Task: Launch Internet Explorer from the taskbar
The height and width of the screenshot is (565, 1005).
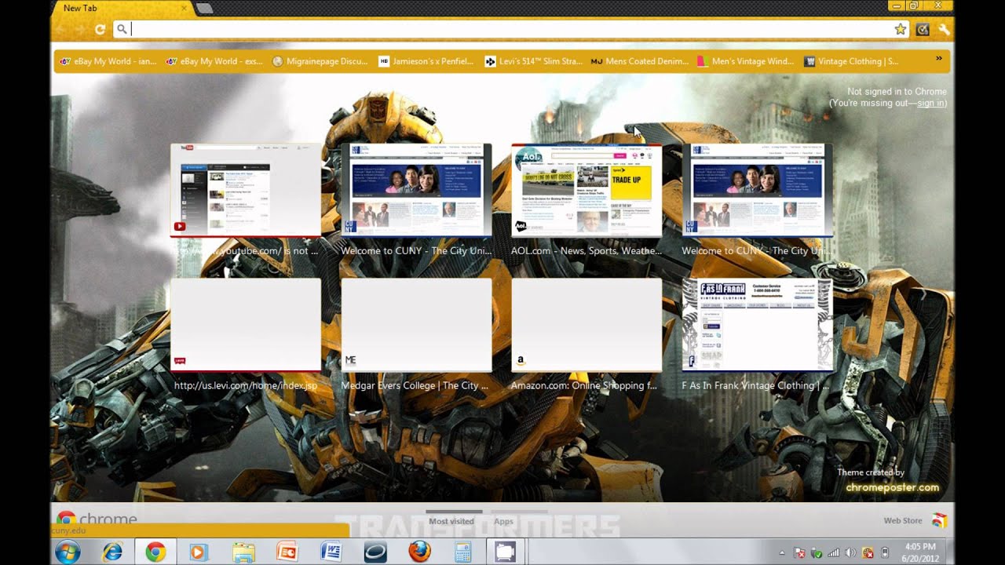Action: pyautogui.click(x=112, y=552)
